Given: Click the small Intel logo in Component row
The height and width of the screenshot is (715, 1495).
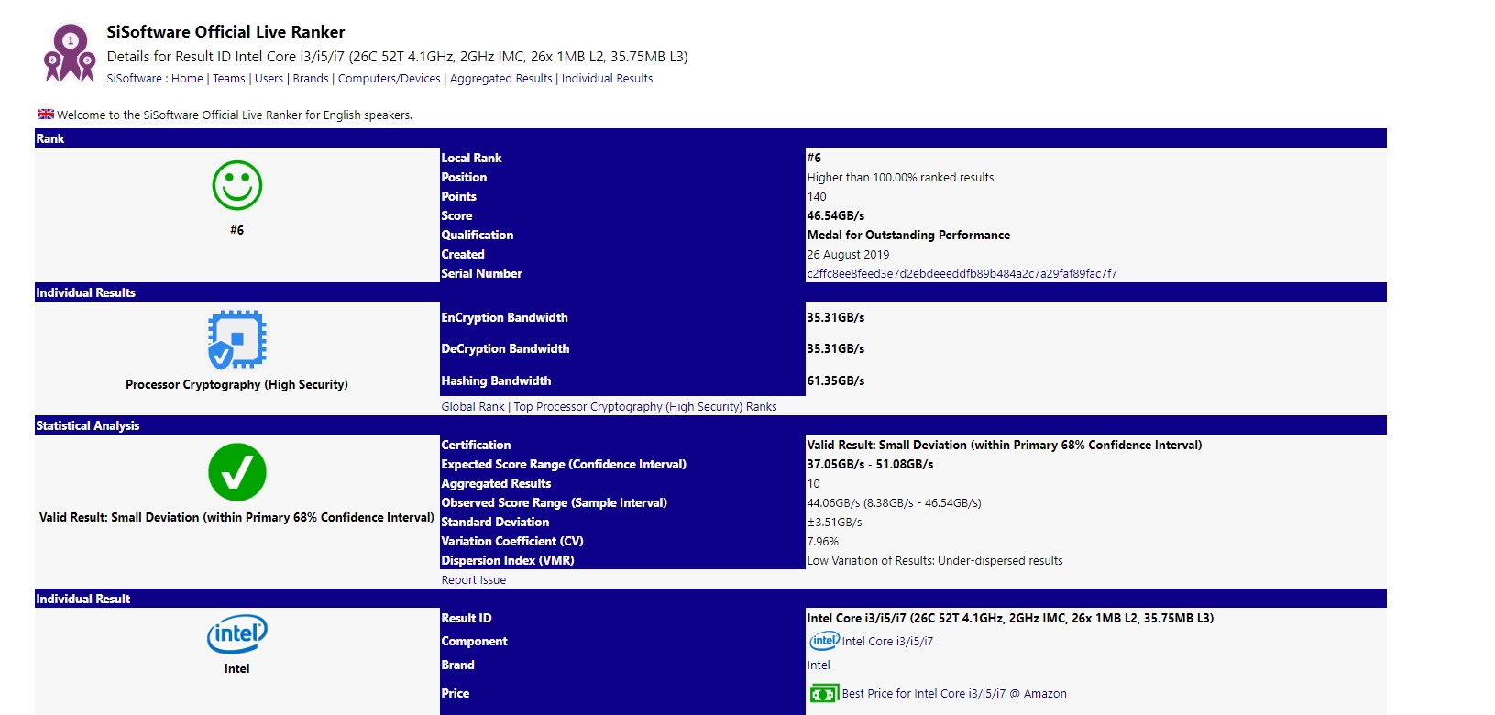Looking at the screenshot, I should [x=824, y=641].
